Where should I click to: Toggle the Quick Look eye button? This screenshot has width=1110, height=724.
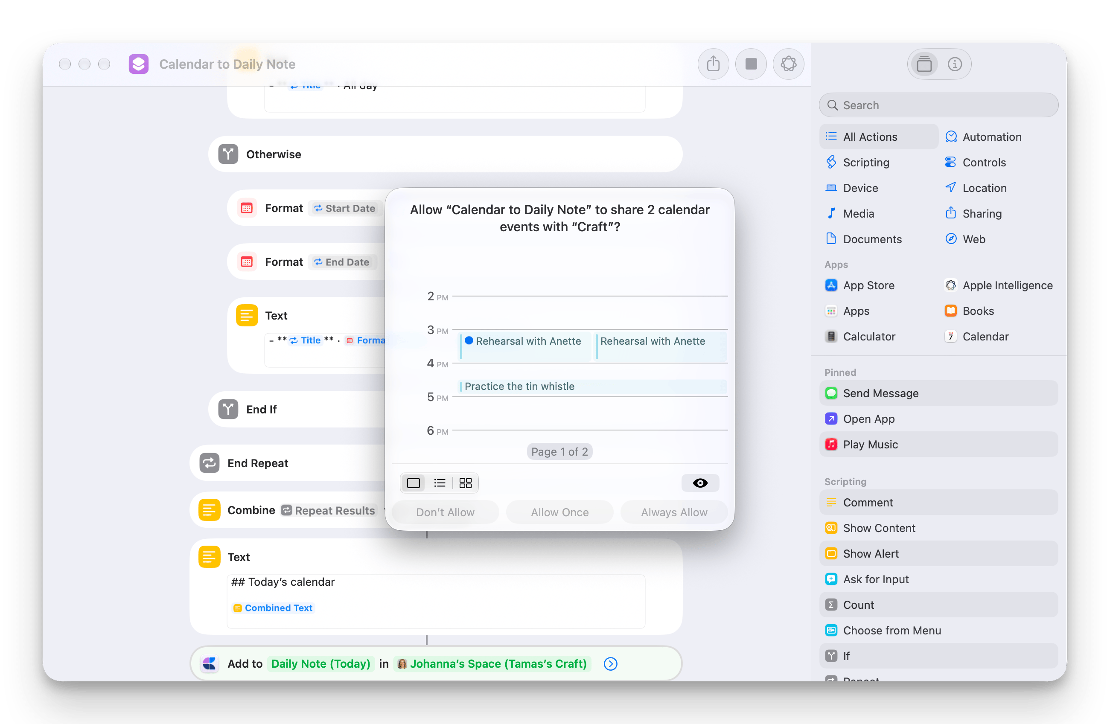pos(700,483)
